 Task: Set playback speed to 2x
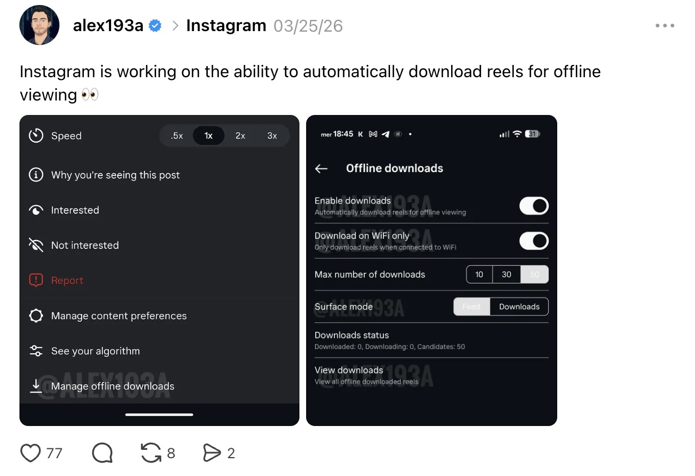tap(240, 136)
